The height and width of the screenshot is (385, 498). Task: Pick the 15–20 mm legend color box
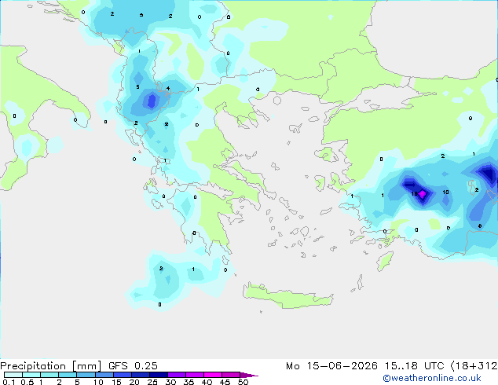click(122, 375)
